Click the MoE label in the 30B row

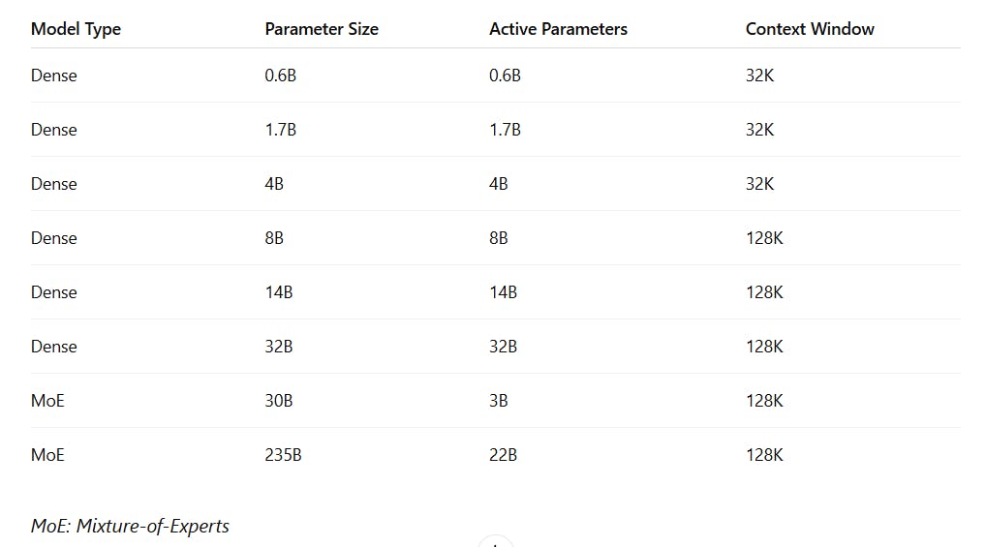tap(47, 401)
